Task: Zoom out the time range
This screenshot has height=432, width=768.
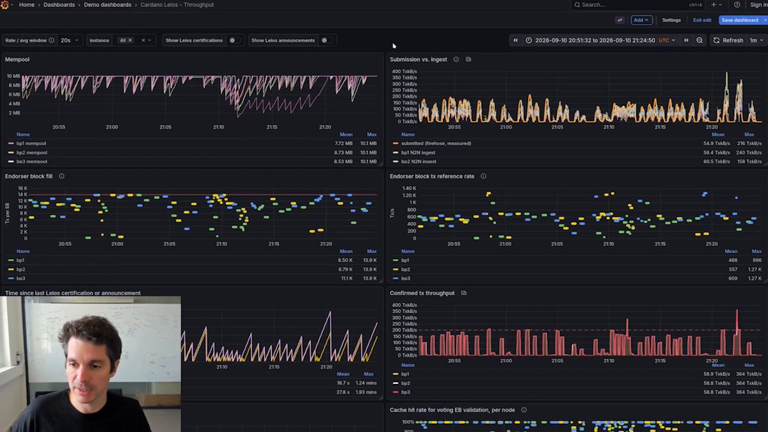Action: (700, 40)
